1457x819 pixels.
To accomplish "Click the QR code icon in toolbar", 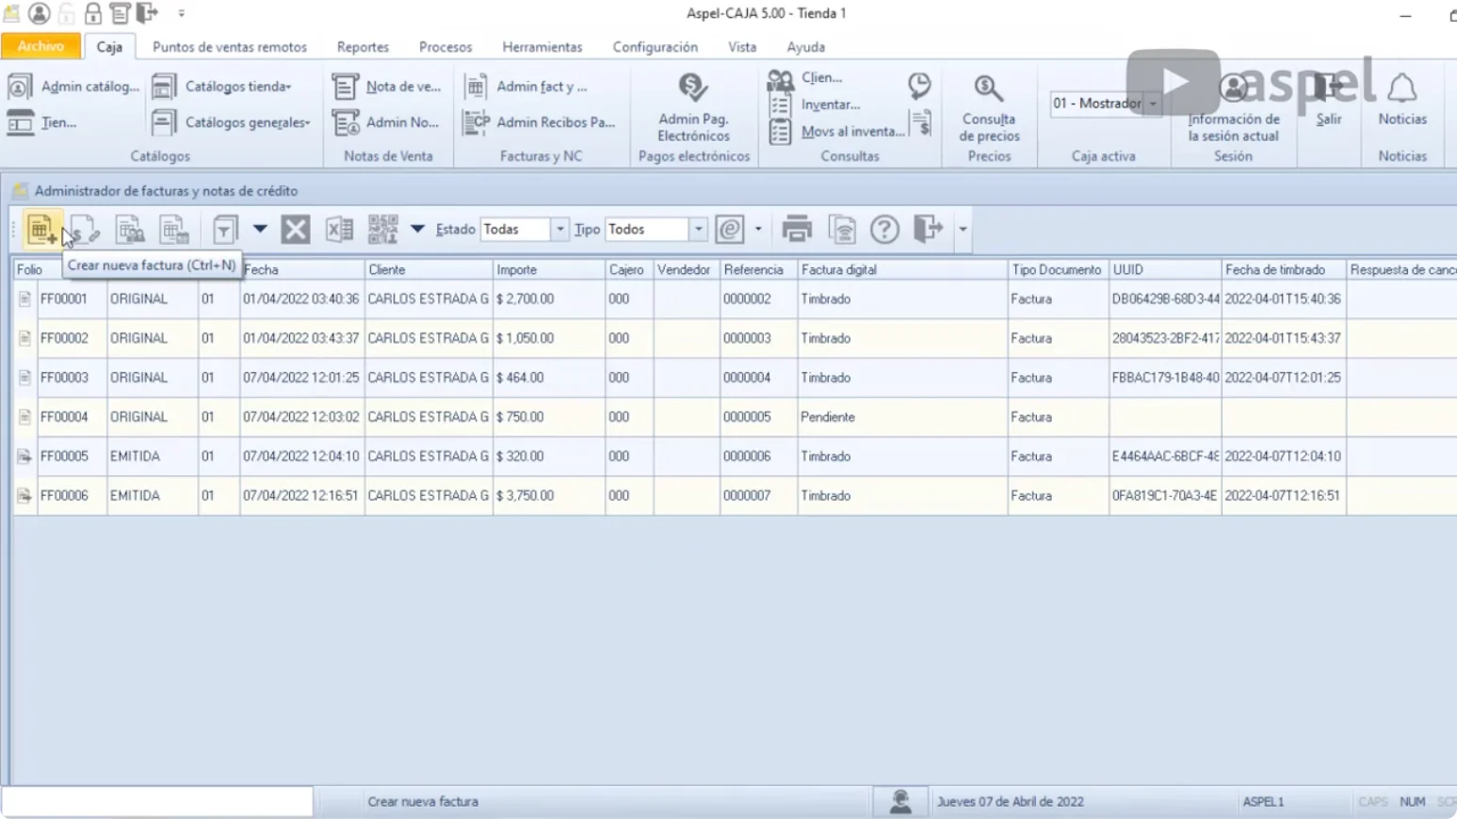I will 383,229.
